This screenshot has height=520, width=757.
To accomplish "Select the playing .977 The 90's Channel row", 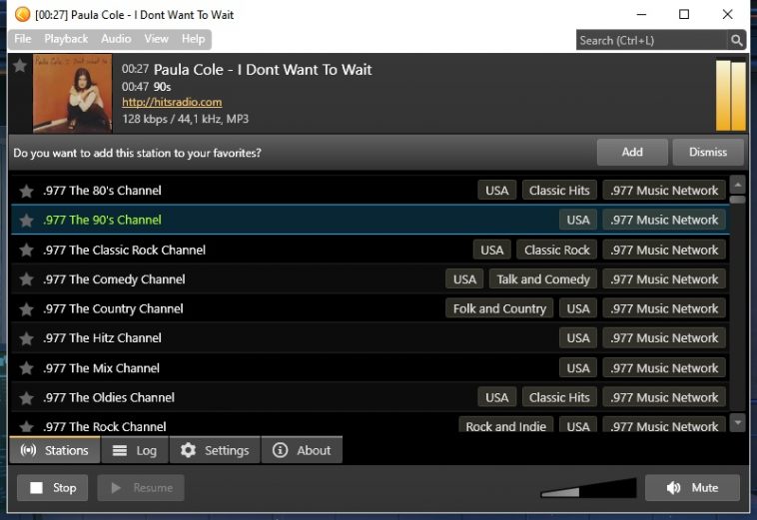I will [371, 220].
